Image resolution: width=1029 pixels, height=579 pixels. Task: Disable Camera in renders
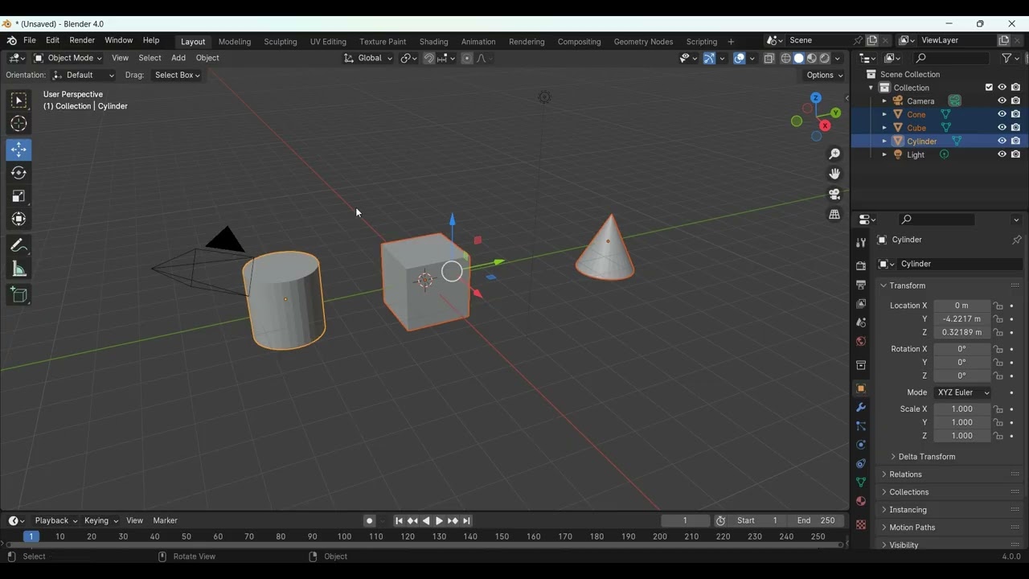tap(1016, 101)
